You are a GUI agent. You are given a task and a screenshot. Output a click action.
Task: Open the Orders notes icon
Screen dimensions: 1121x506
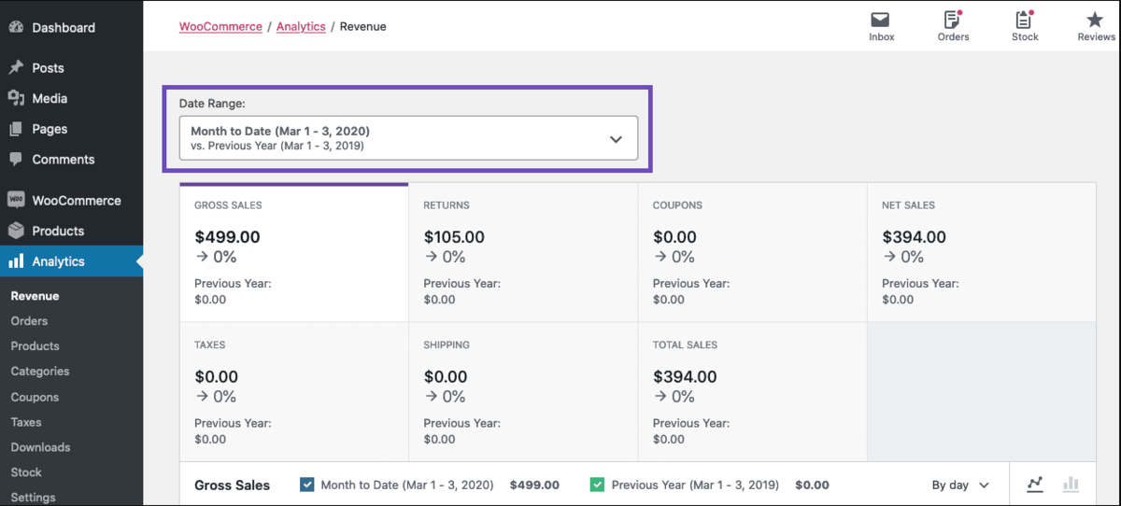point(952,19)
